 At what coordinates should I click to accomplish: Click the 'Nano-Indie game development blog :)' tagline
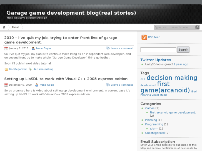pos(27,18)
